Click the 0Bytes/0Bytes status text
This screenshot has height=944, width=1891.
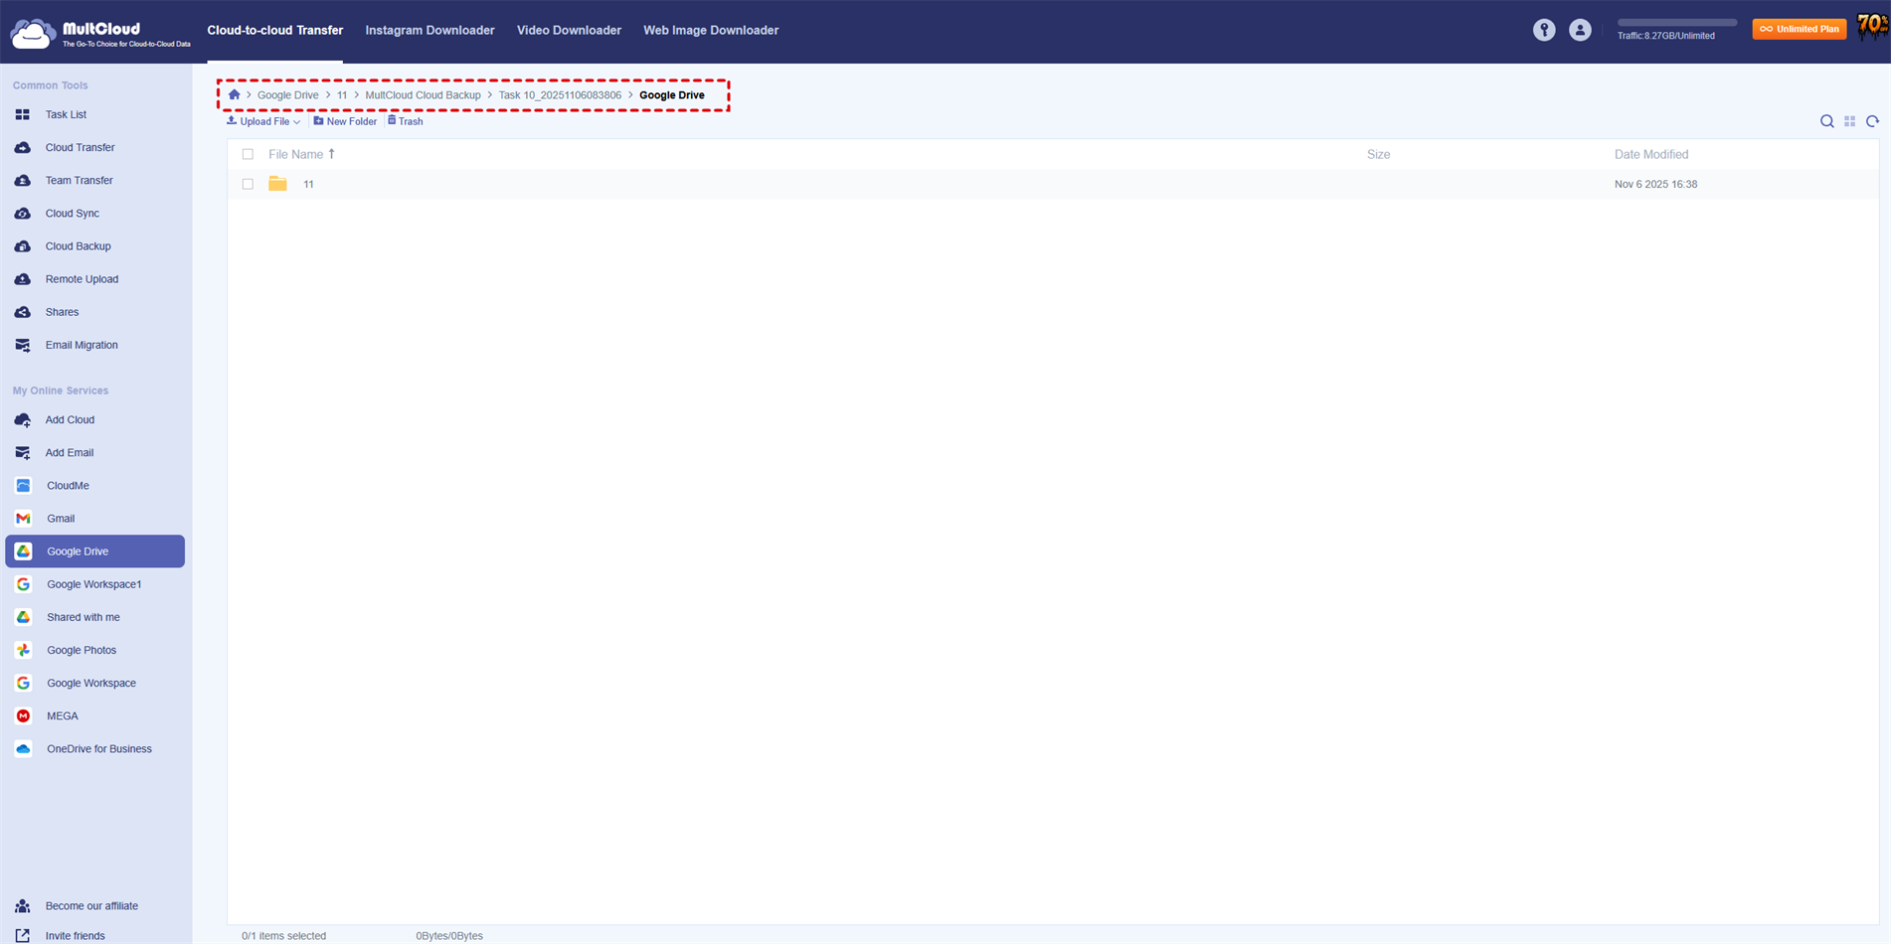pos(449,936)
